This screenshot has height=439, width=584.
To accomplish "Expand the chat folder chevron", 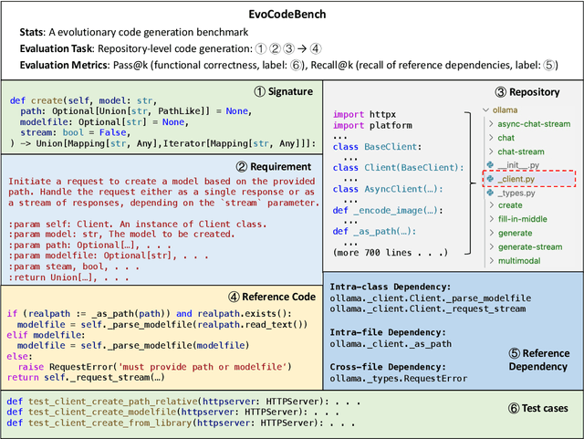I will pos(493,138).
